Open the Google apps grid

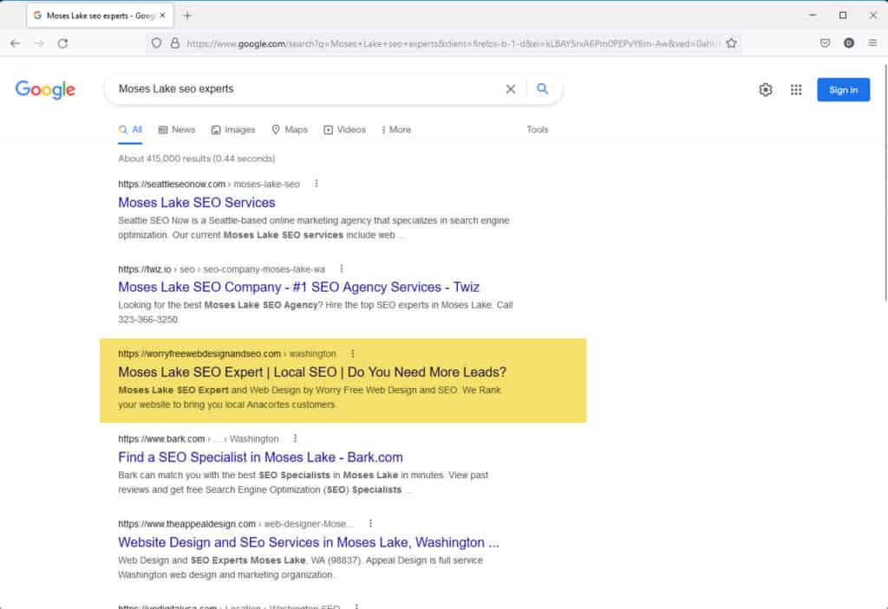[x=796, y=90]
